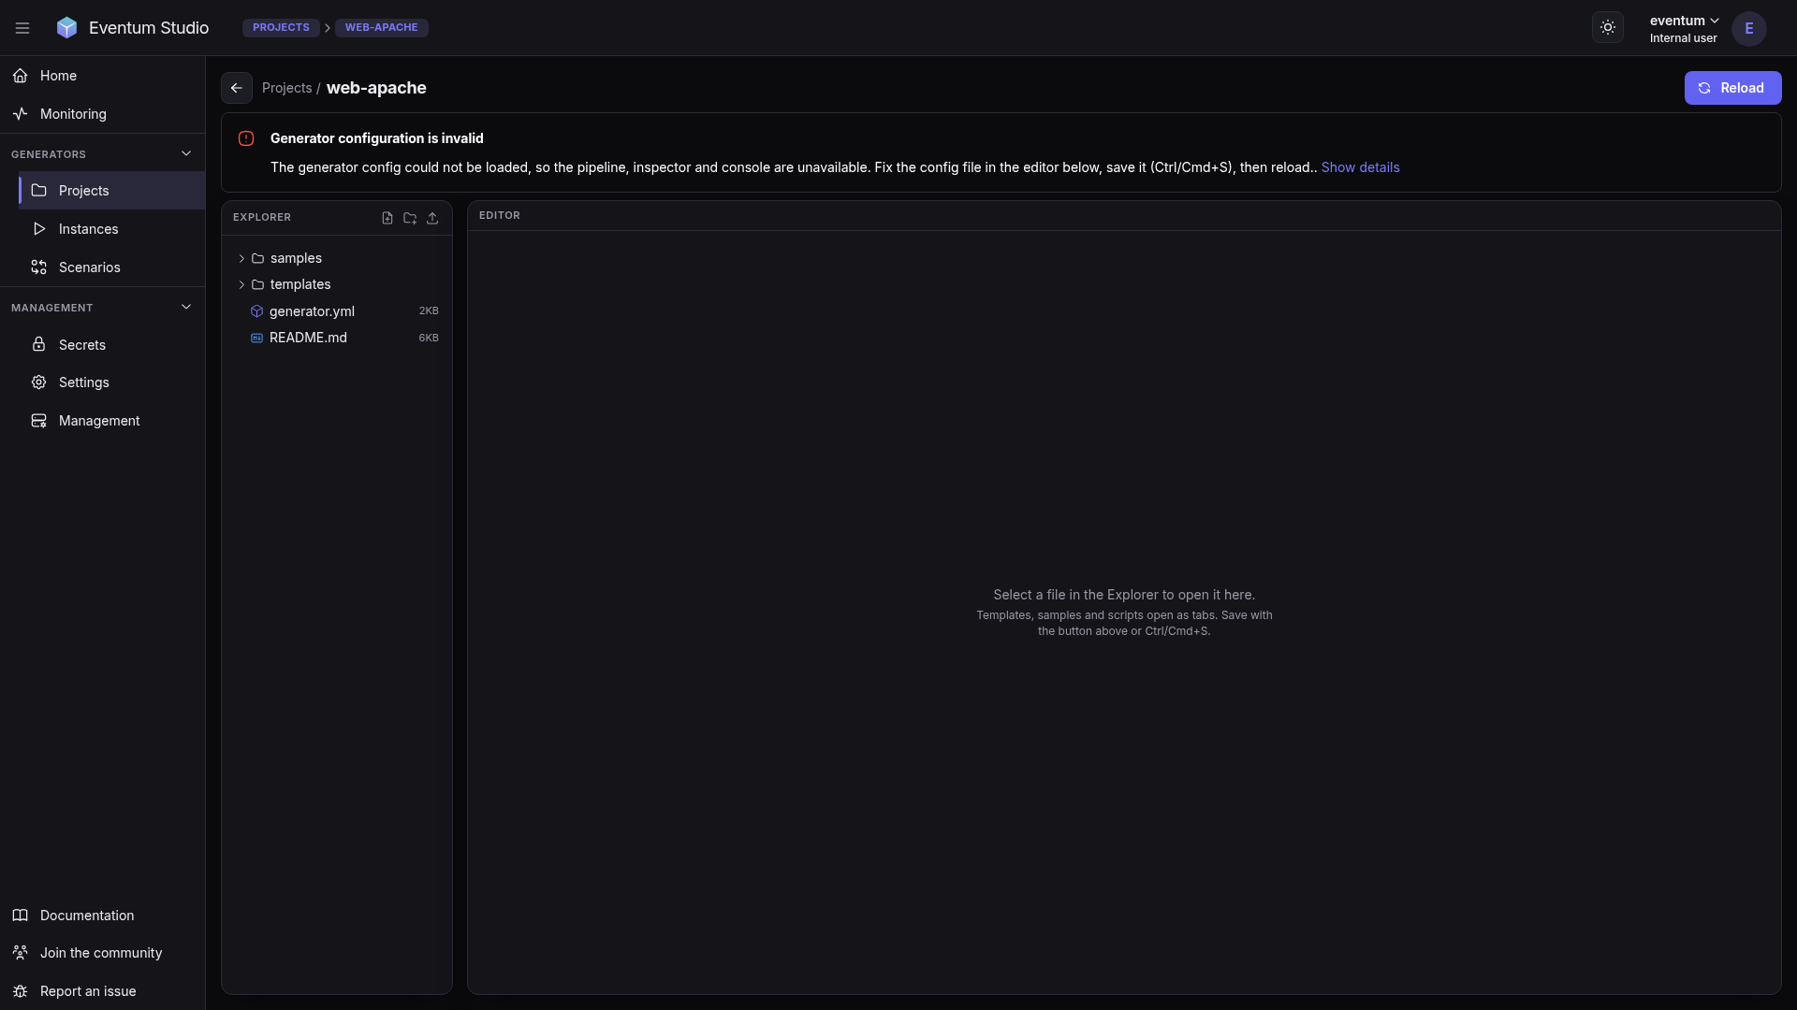This screenshot has width=1797, height=1010.
Task: Click the Instances play icon
Action: (38, 229)
